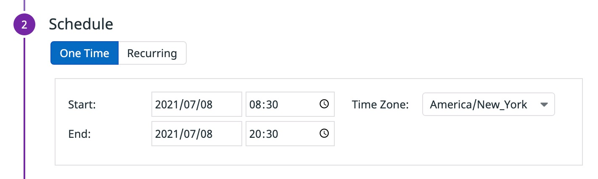Click the "Start:" label
This screenshot has width=598, height=179.
82,105
